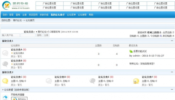This screenshot has width=175, height=100.
Task: Click the by admin author line
Action: [x=147, y=56]
